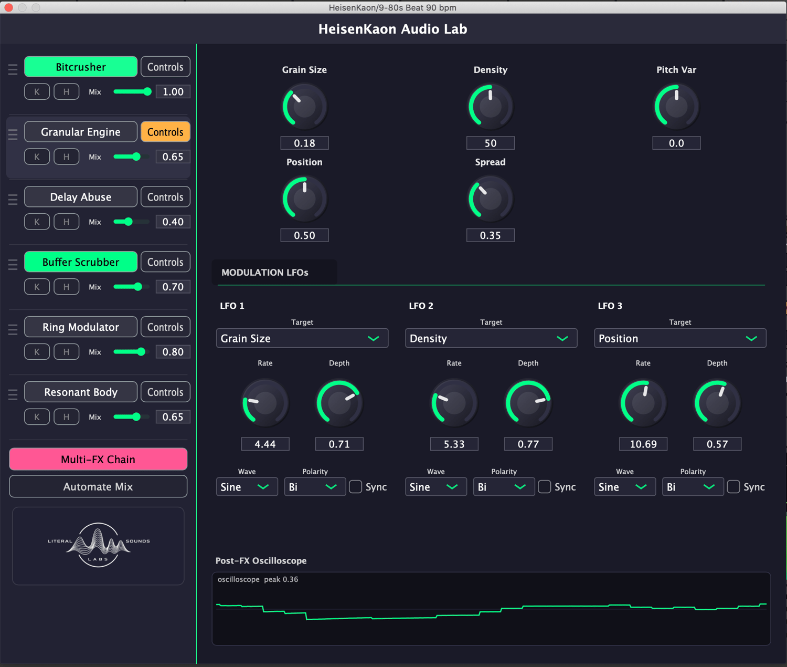
Task: Click the Multi-FX Chain button
Action: point(98,460)
